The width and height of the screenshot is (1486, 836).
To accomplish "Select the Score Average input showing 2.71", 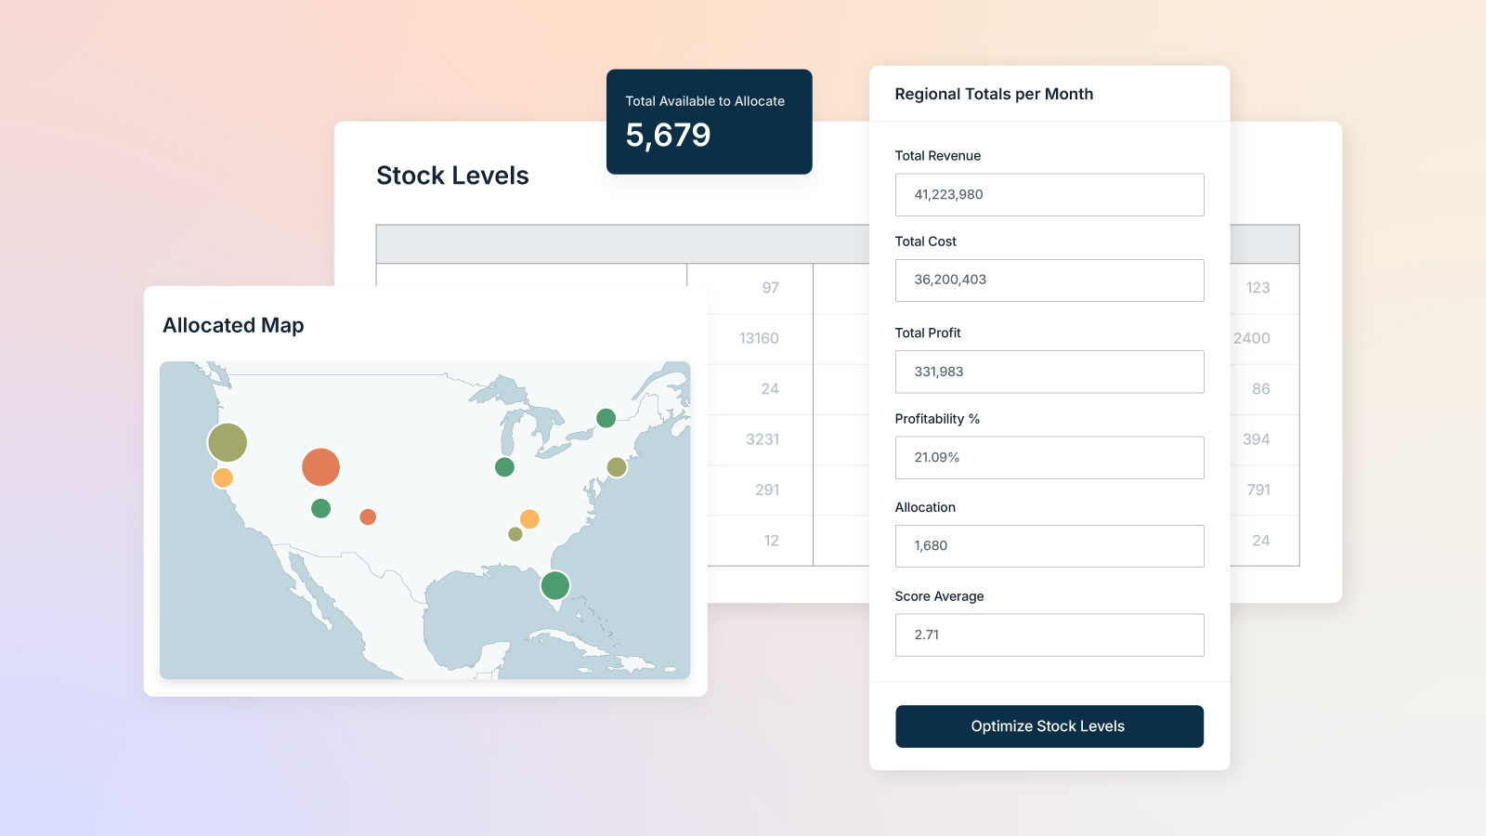I will 1049,634.
